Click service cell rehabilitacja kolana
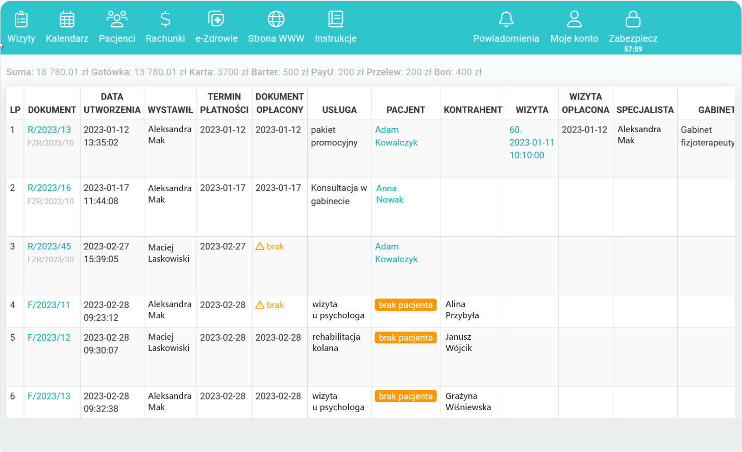 (336, 342)
